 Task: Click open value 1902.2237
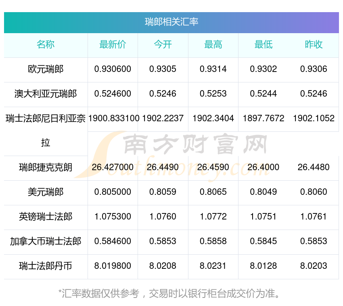click(163, 118)
